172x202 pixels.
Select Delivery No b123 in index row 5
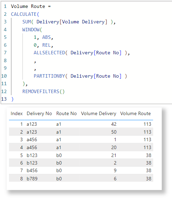32,155
